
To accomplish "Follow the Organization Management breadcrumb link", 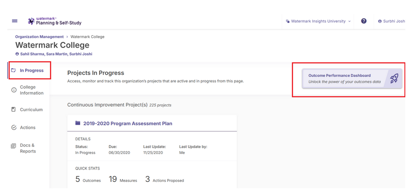I will (39, 37).
